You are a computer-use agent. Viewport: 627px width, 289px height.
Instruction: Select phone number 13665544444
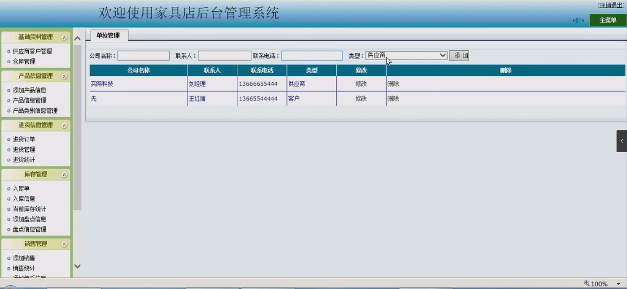(258, 99)
